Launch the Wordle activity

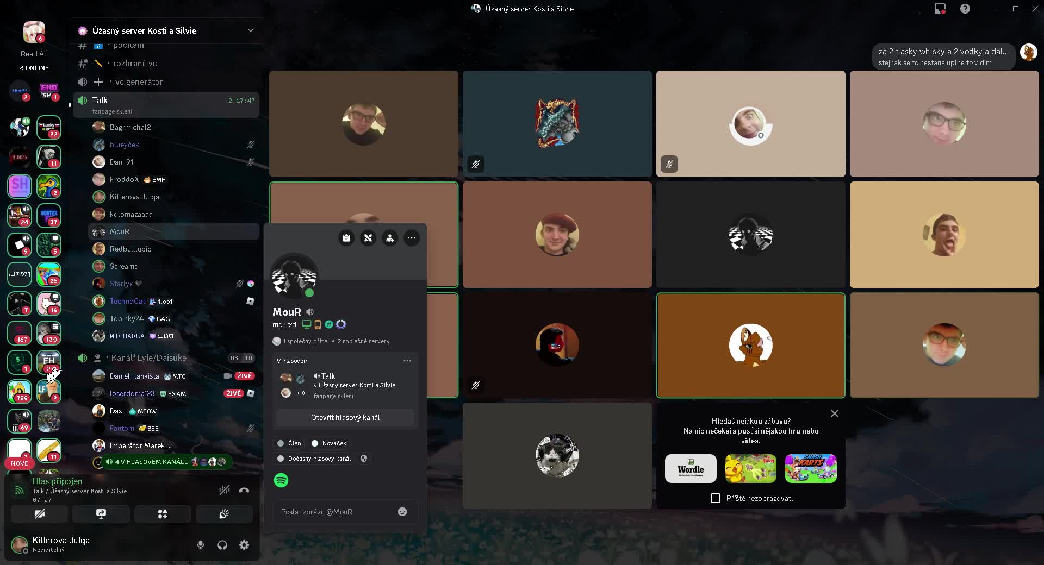pyautogui.click(x=691, y=468)
